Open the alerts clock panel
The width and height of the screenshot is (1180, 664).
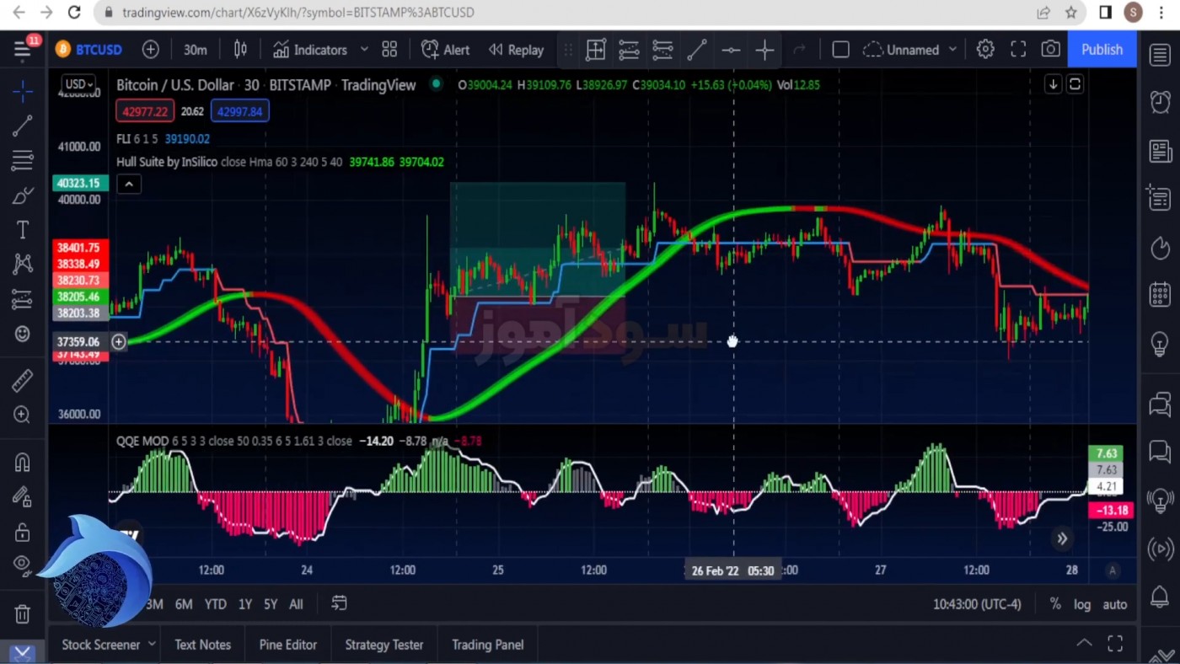tap(1160, 102)
